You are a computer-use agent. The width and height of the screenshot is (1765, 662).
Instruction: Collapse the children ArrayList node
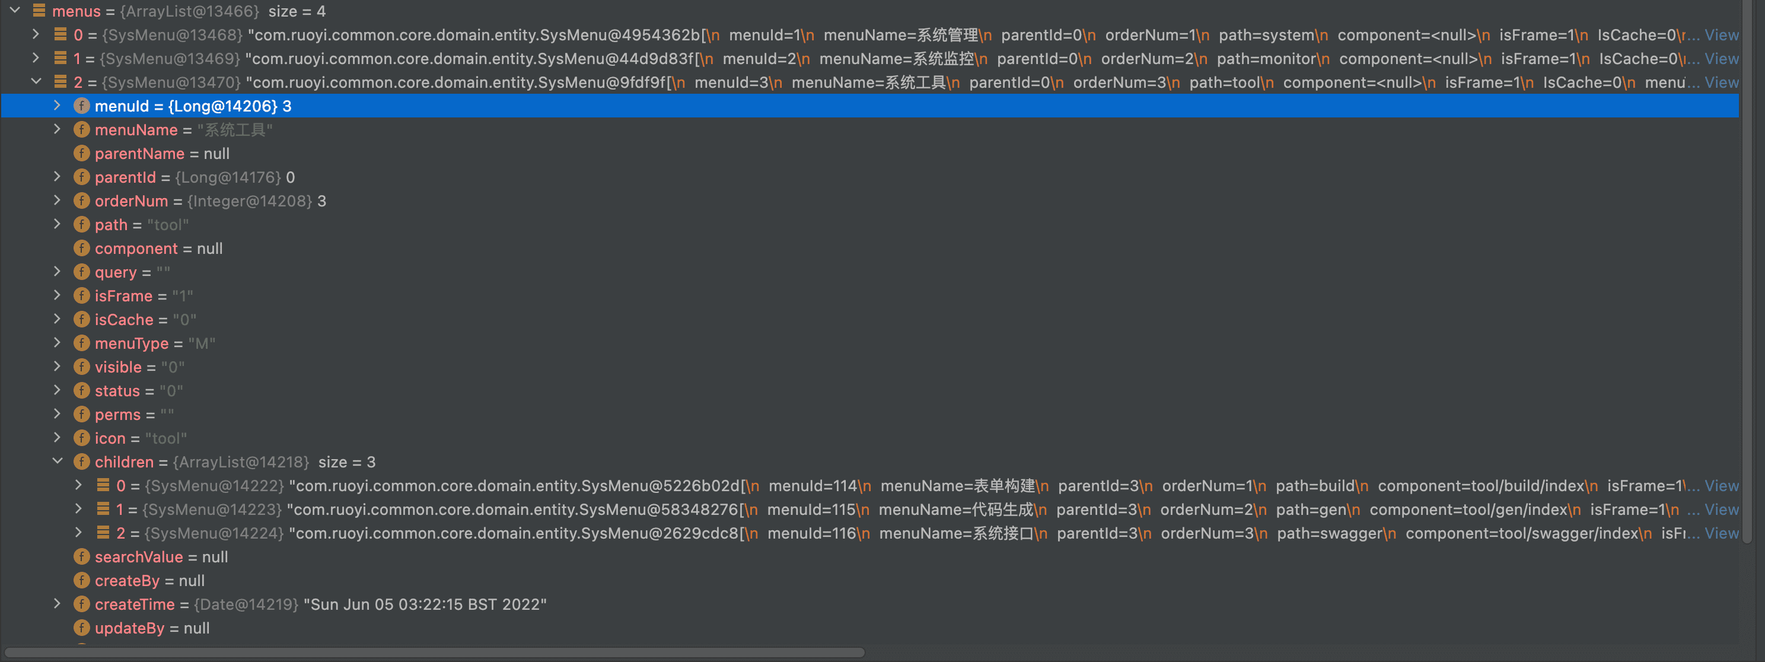click(58, 462)
